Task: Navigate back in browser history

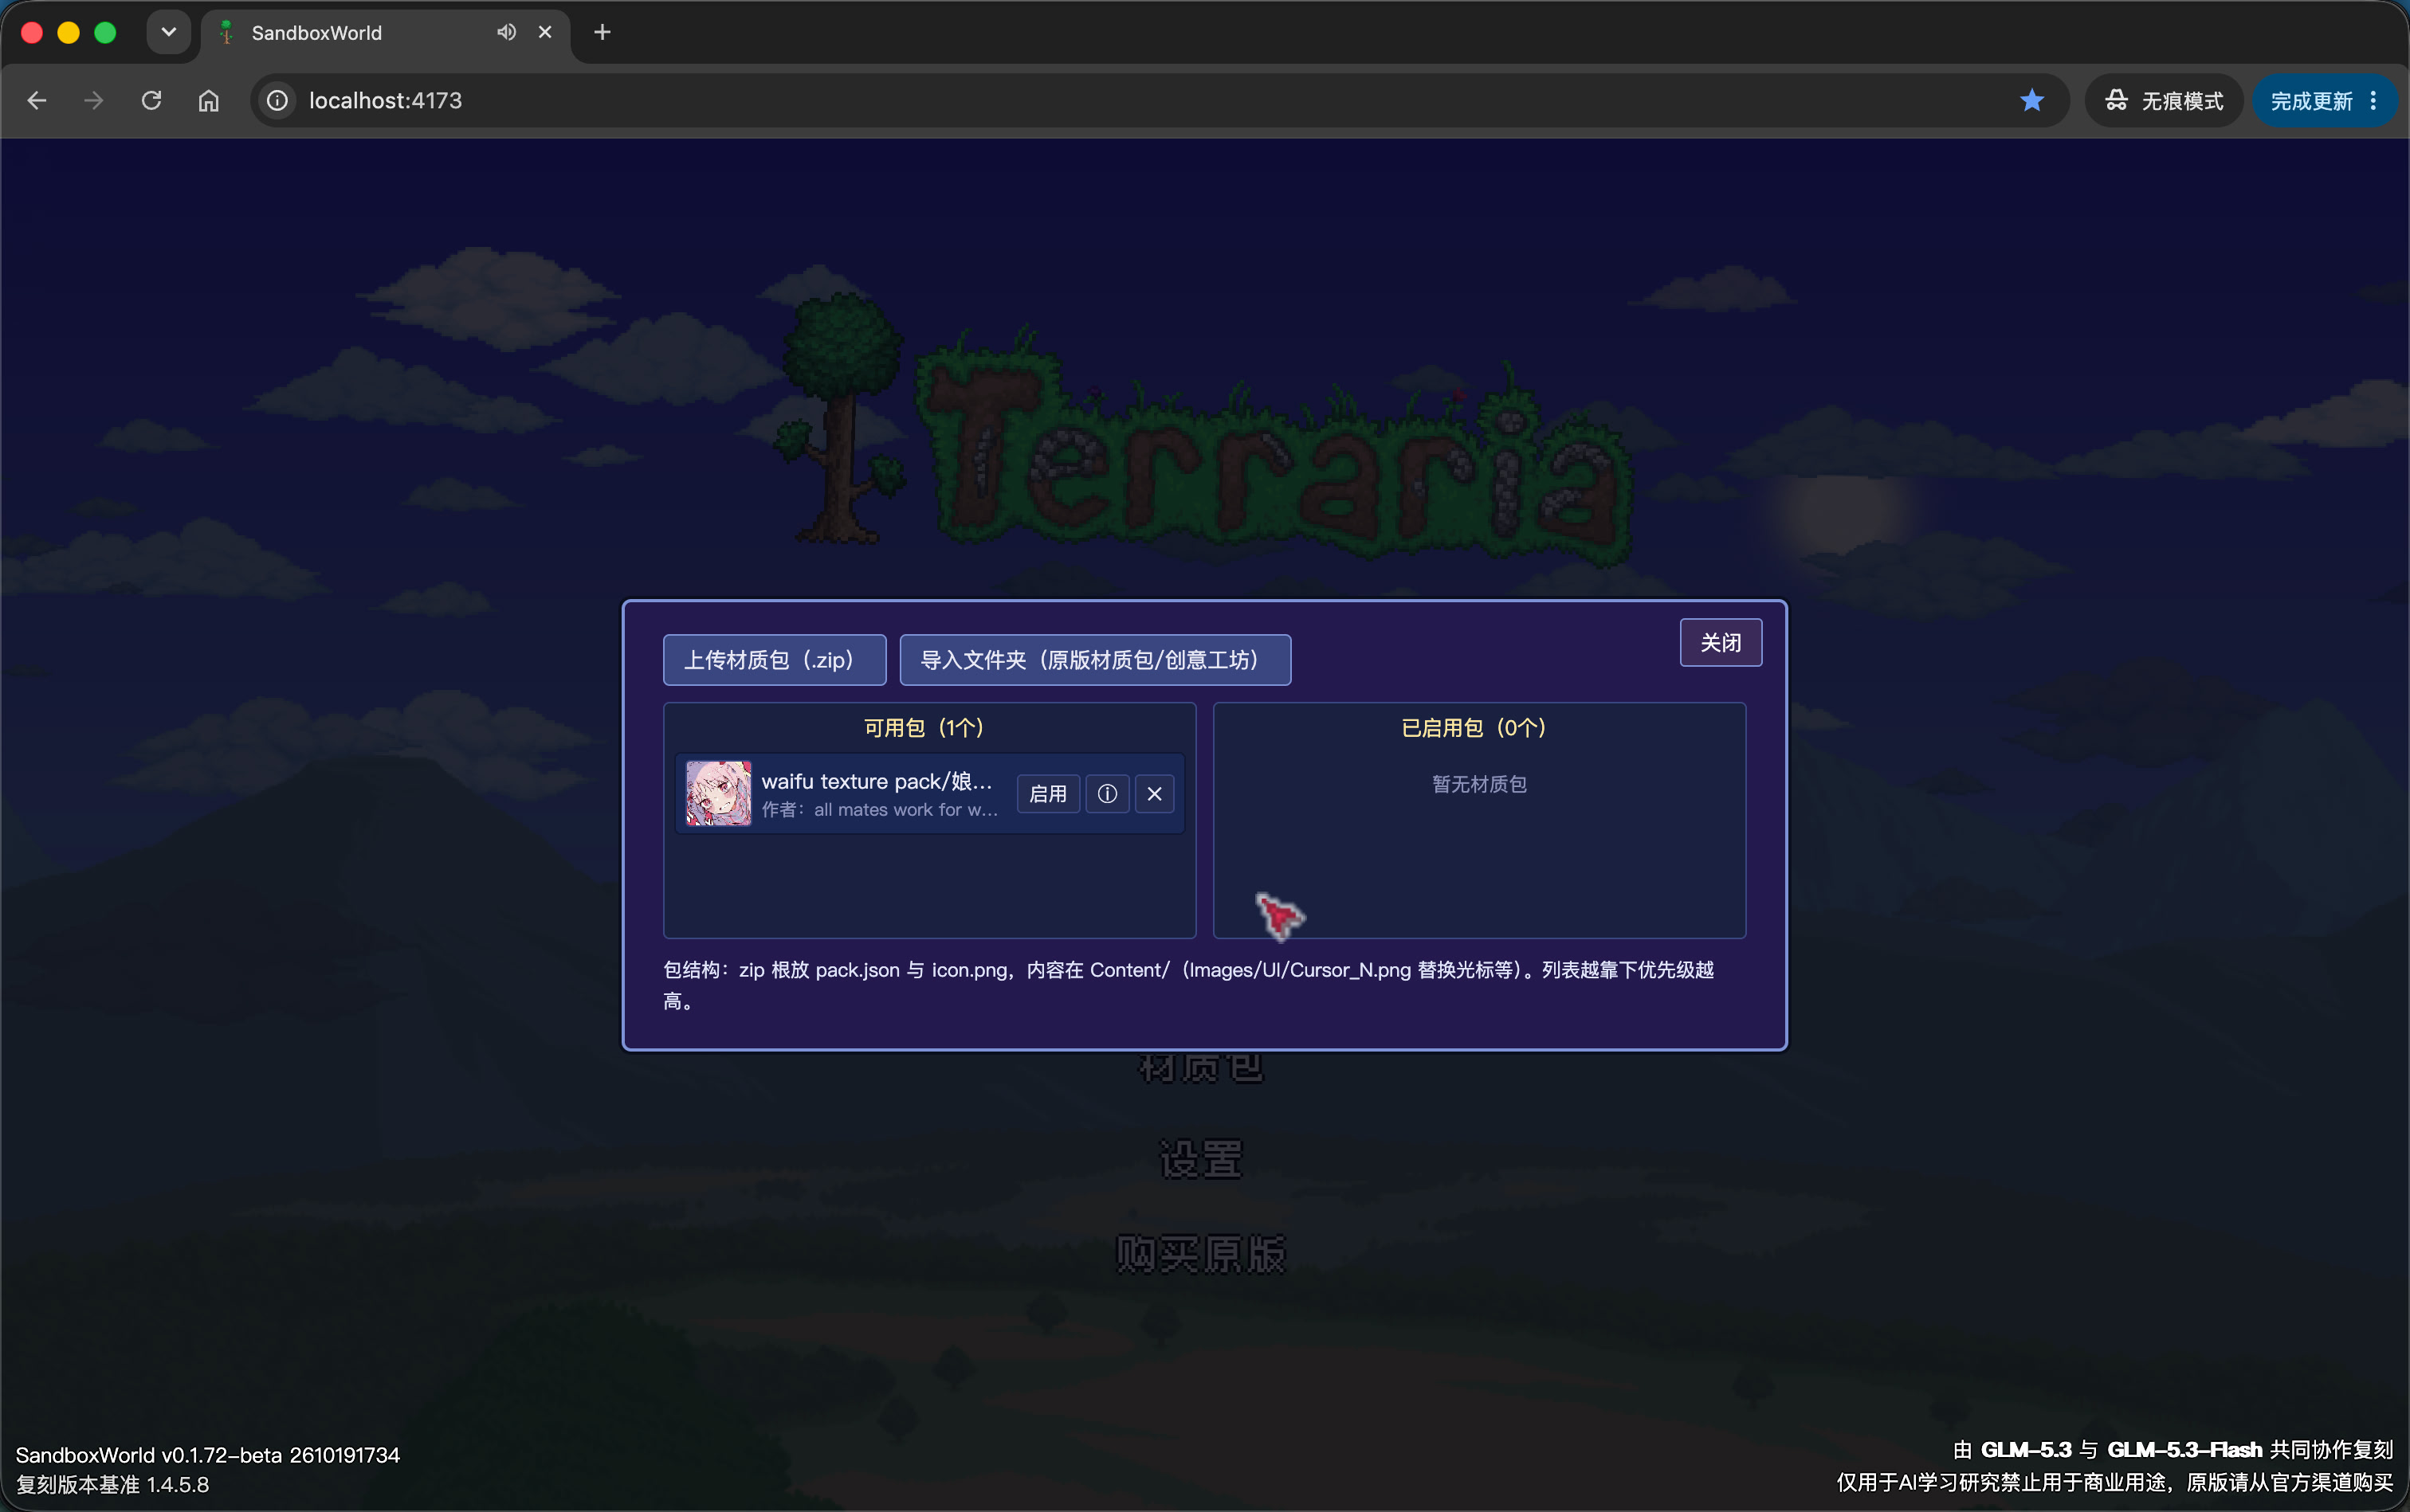Action: (x=37, y=100)
